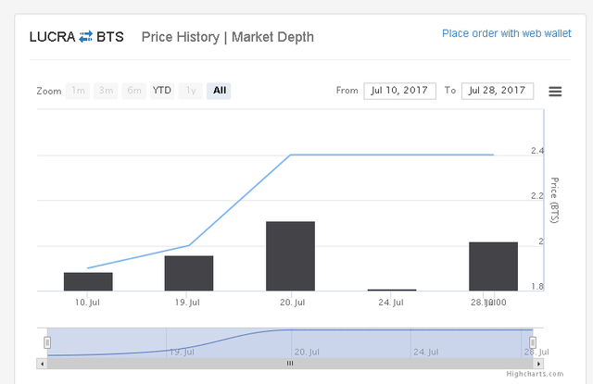Select the 3m zoom button
The image size is (593, 384).
106,91
